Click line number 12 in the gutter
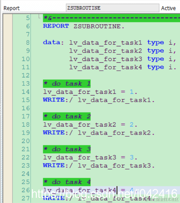The width and height of the screenshot is (180, 203). click(26, 75)
